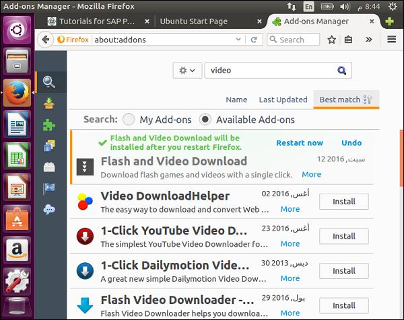The height and width of the screenshot is (320, 404).
Task: Open the address bar history dropdown arrow
Action: coord(239,40)
